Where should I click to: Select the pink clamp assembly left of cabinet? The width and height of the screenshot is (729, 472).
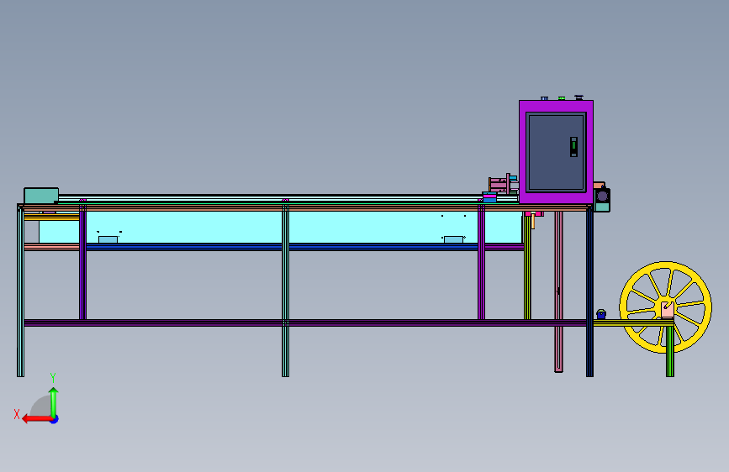(499, 184)
